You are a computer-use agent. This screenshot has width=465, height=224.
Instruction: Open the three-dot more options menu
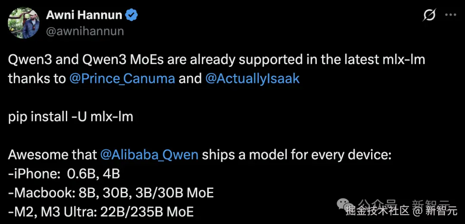point(450,15)
